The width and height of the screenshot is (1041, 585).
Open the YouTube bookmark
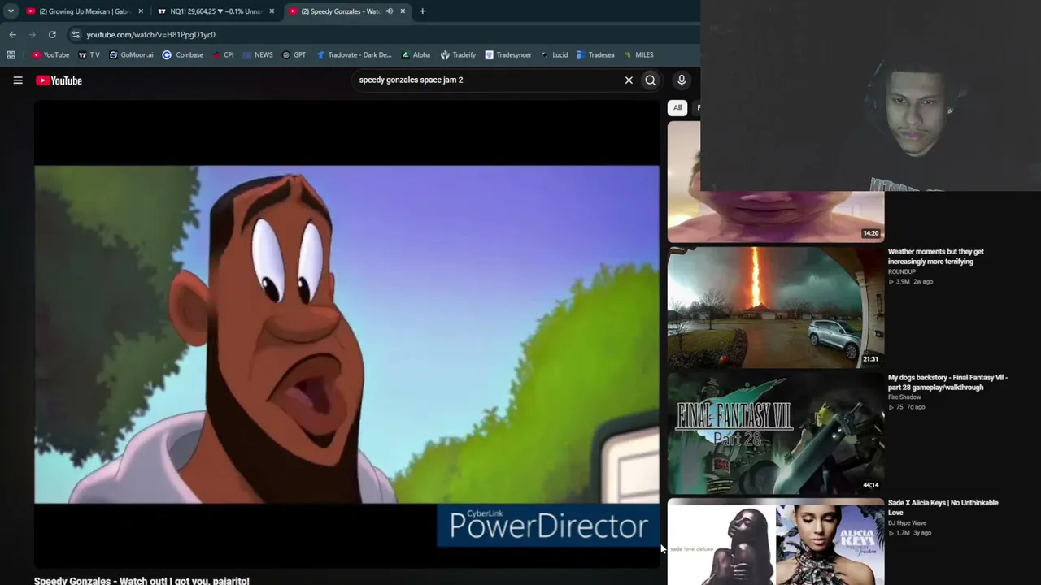point(50,55)
